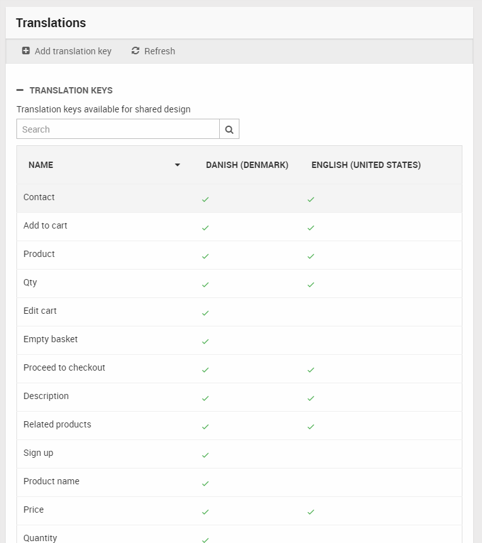
Task: Open the Description translation key
Action: (x=46, y=396)
